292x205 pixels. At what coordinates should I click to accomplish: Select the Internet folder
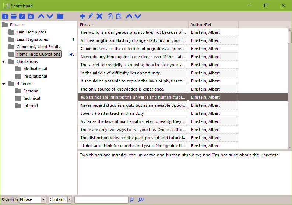[31, 106]
